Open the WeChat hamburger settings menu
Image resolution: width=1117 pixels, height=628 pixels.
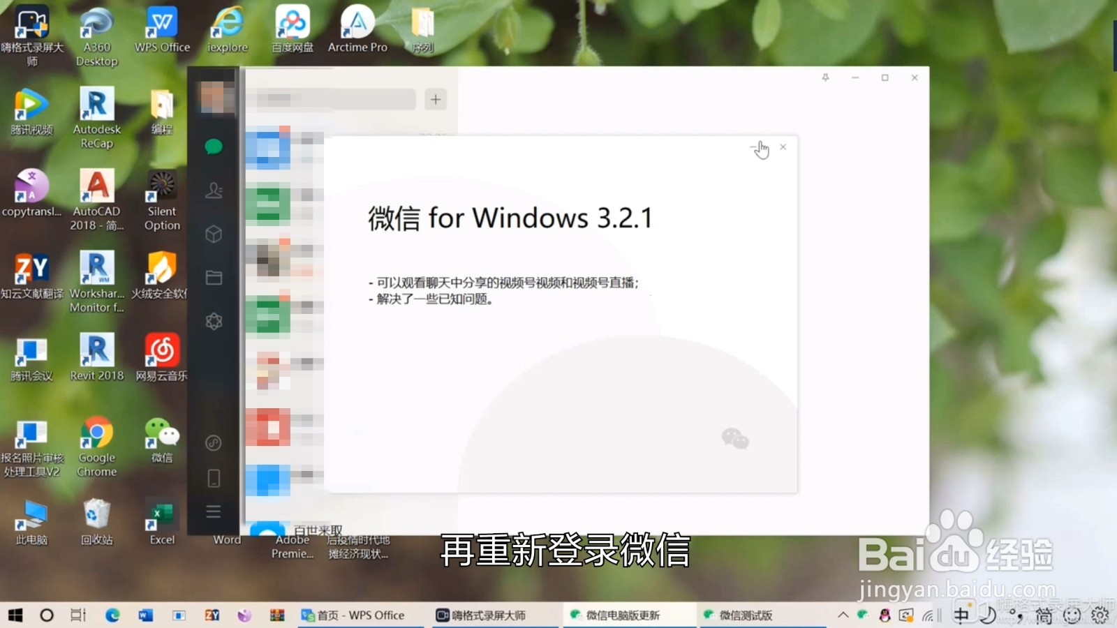(x=214, y=511)
